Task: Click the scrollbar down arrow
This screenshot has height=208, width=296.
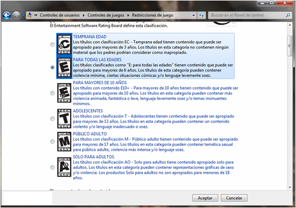Action: click(290, 187)
